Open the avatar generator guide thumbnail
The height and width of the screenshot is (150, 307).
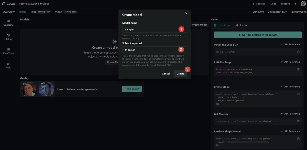[x=37, y=89]
